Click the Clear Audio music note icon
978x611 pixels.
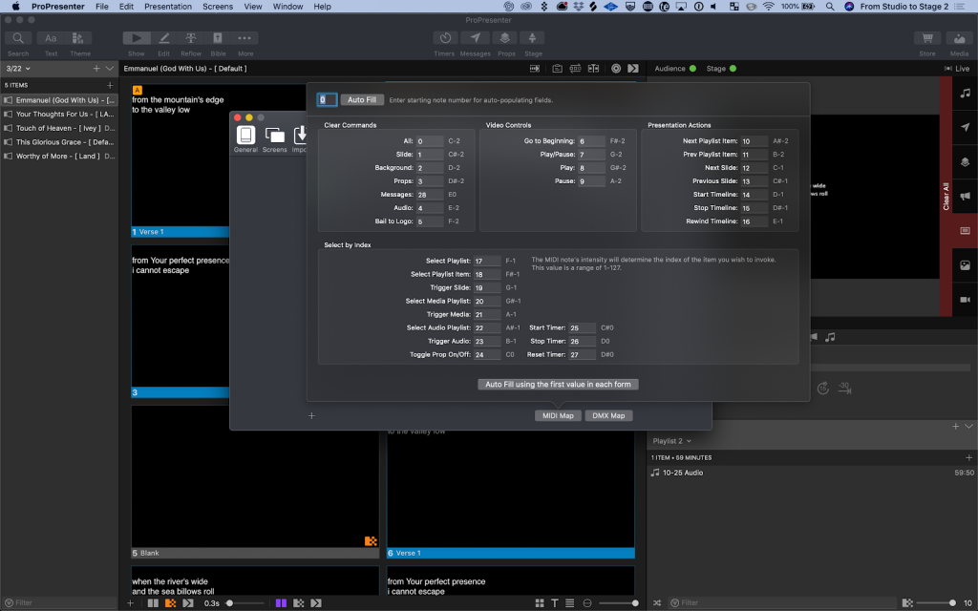point(965,94)
